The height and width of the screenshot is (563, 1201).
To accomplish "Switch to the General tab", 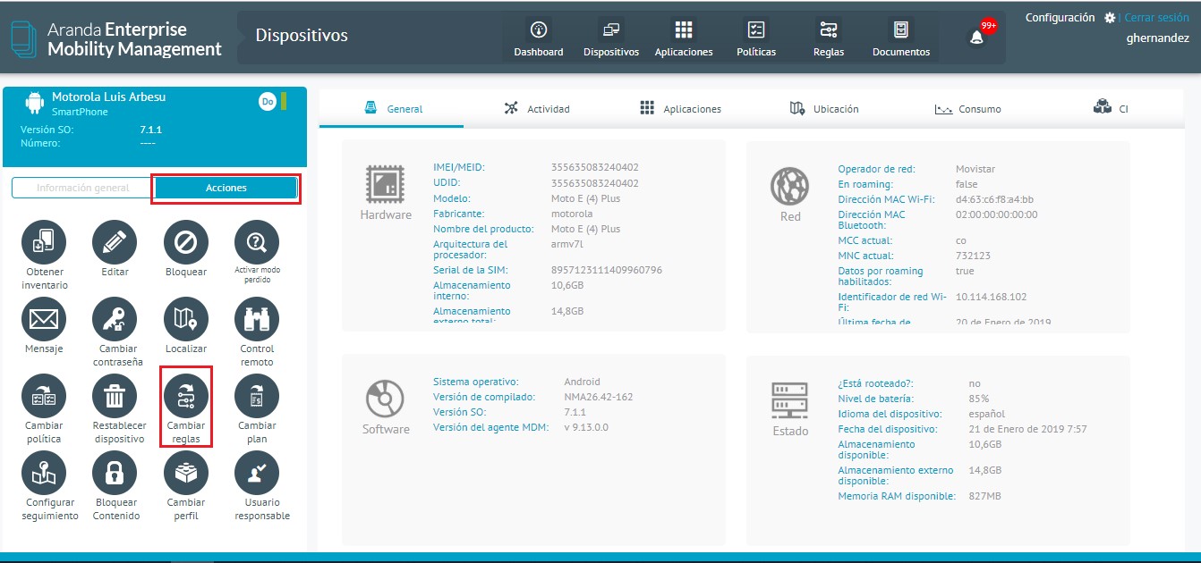I will pyautogui.click(x=393, y=109).
